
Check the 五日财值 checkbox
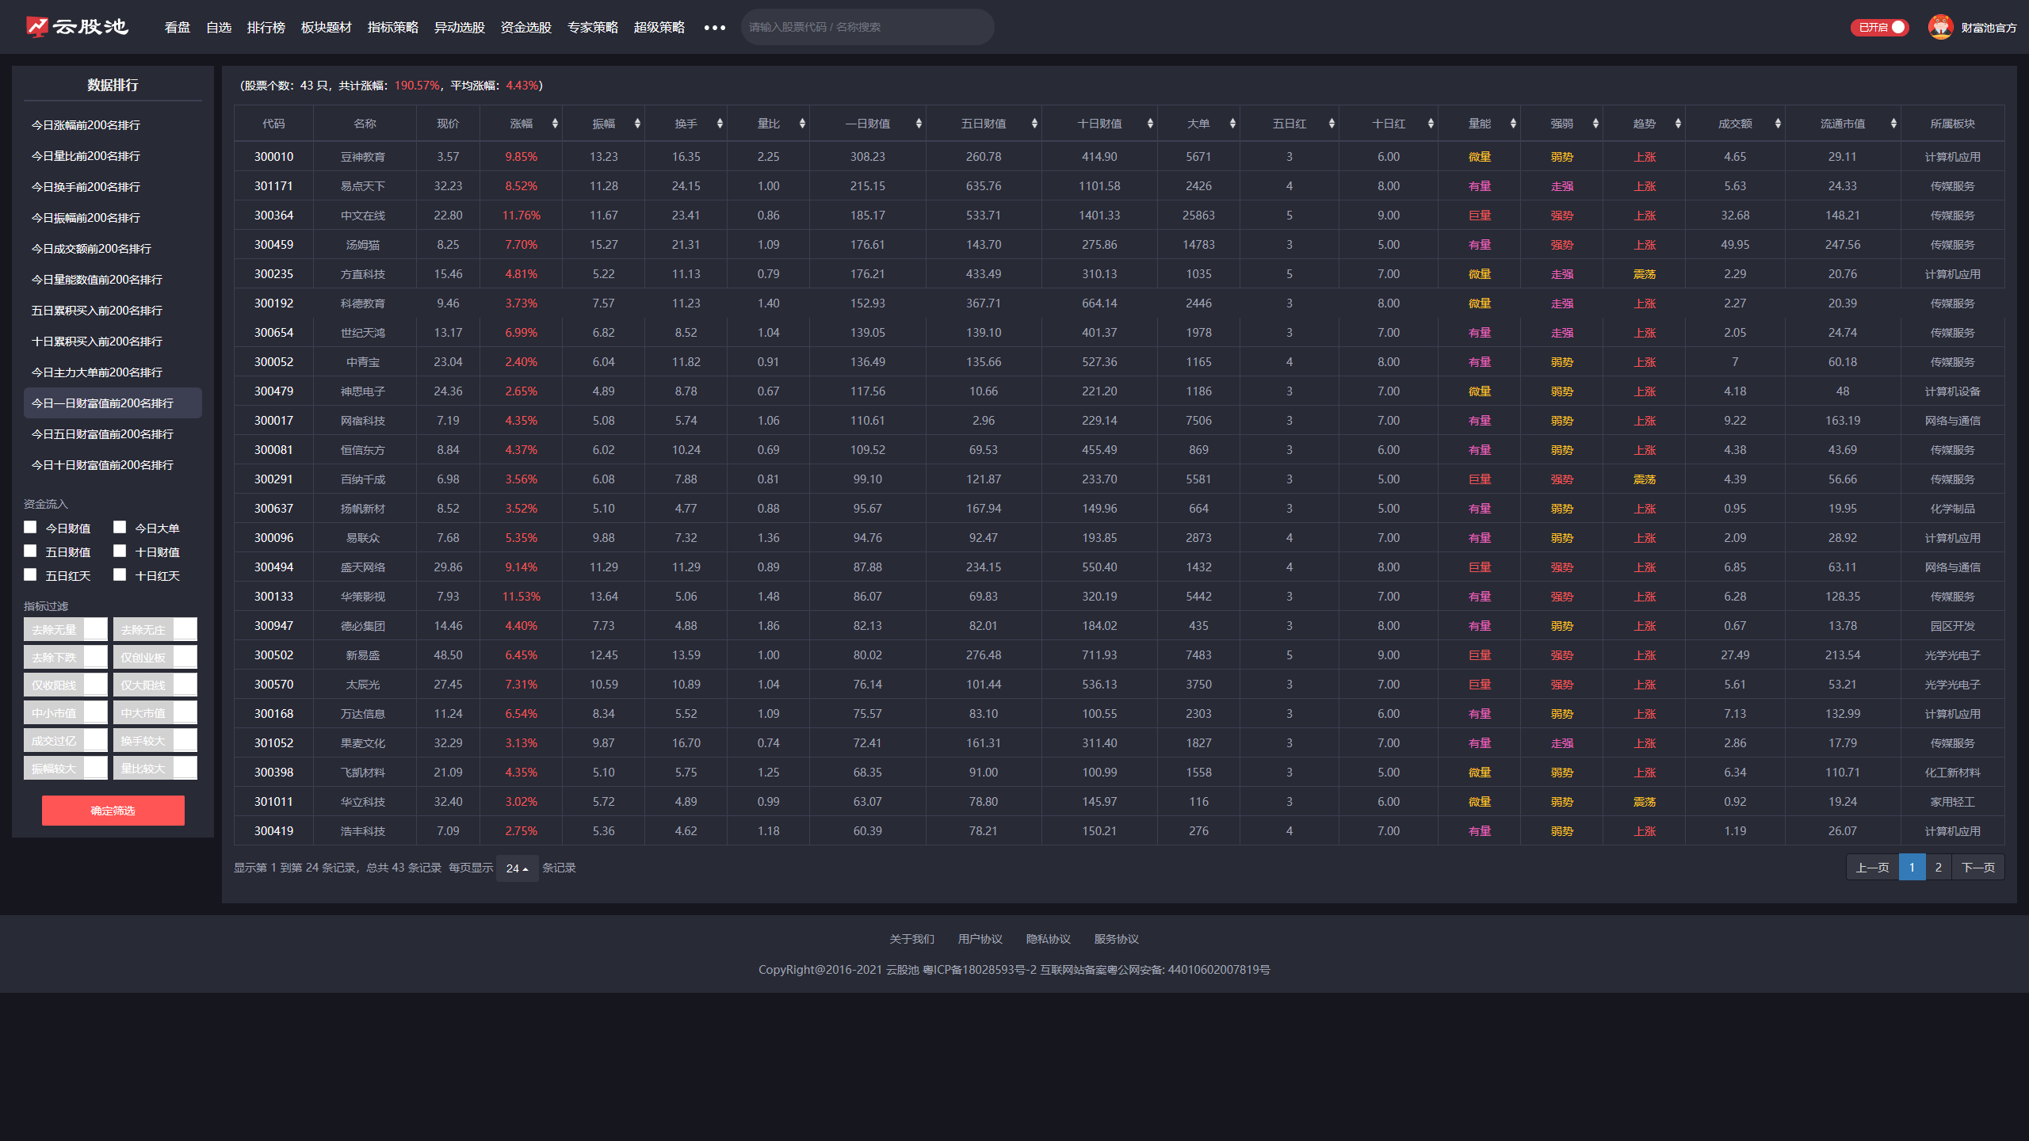(30, 551)
